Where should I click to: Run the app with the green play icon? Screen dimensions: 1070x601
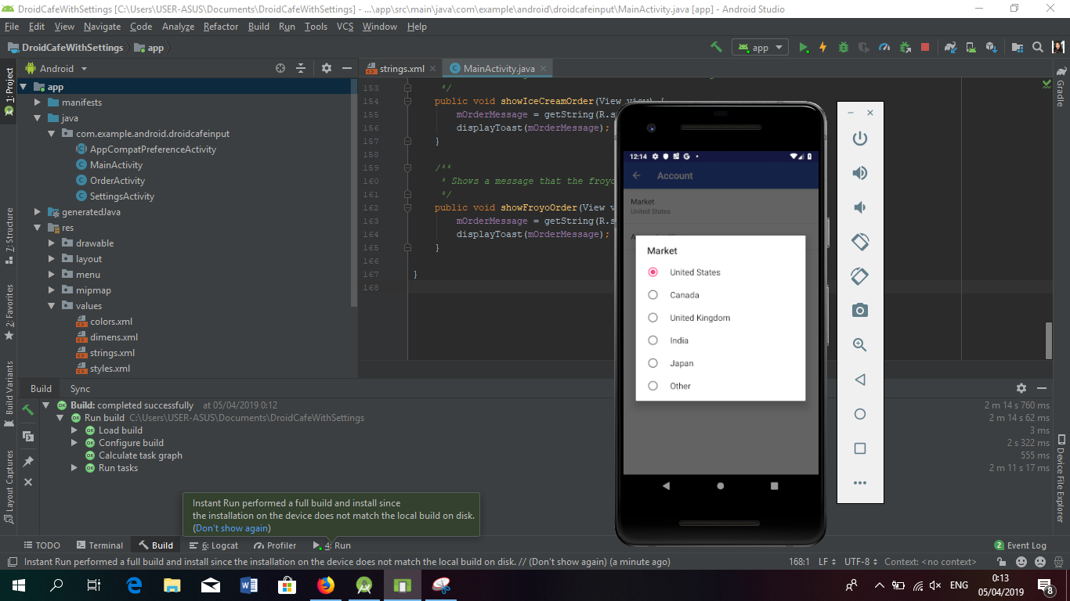click(804, 47)
